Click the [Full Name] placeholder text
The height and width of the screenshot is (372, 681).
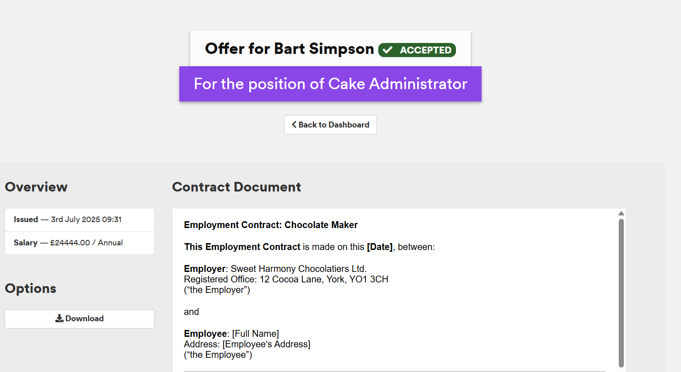click(256, 334)
